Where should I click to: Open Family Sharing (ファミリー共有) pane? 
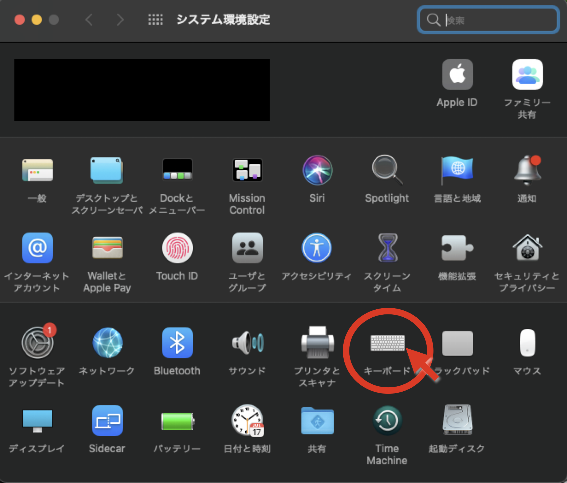[527, 75]
